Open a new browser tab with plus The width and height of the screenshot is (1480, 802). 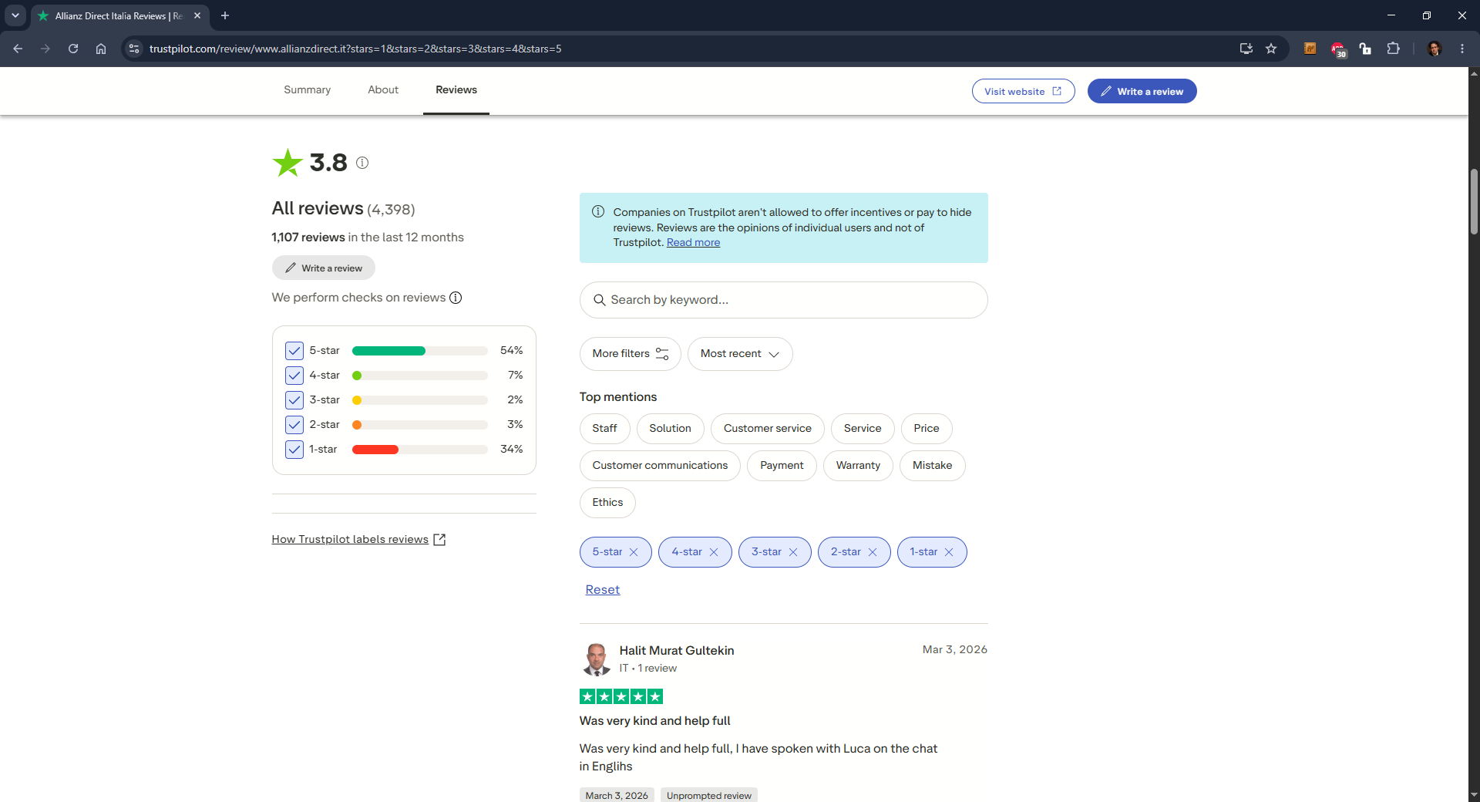225,15
